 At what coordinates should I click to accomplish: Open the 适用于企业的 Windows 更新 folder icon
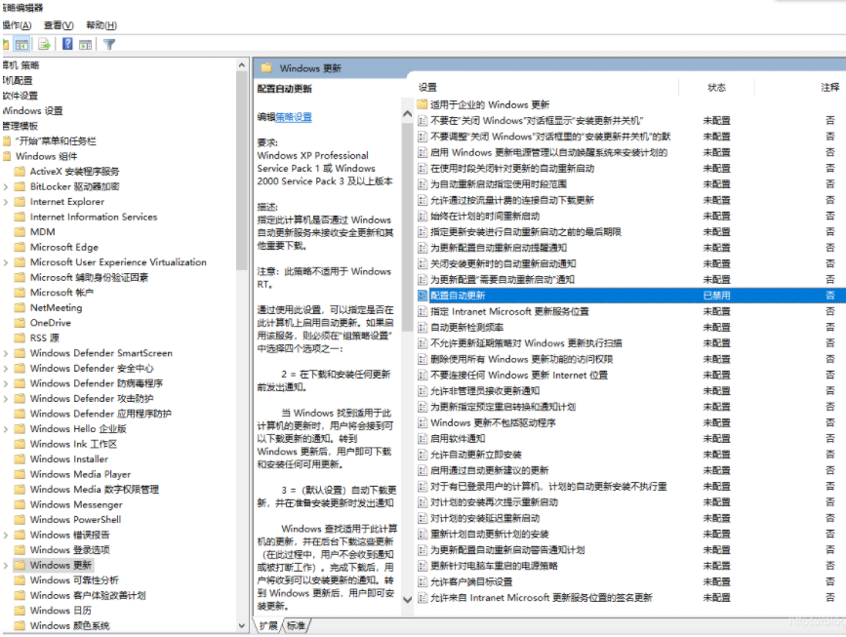(423, 104)
